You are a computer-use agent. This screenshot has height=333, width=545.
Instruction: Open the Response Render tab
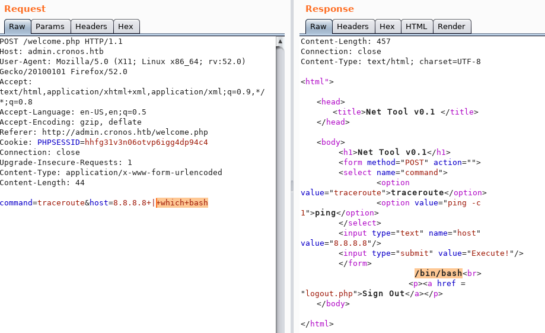(x=452, y=27)
